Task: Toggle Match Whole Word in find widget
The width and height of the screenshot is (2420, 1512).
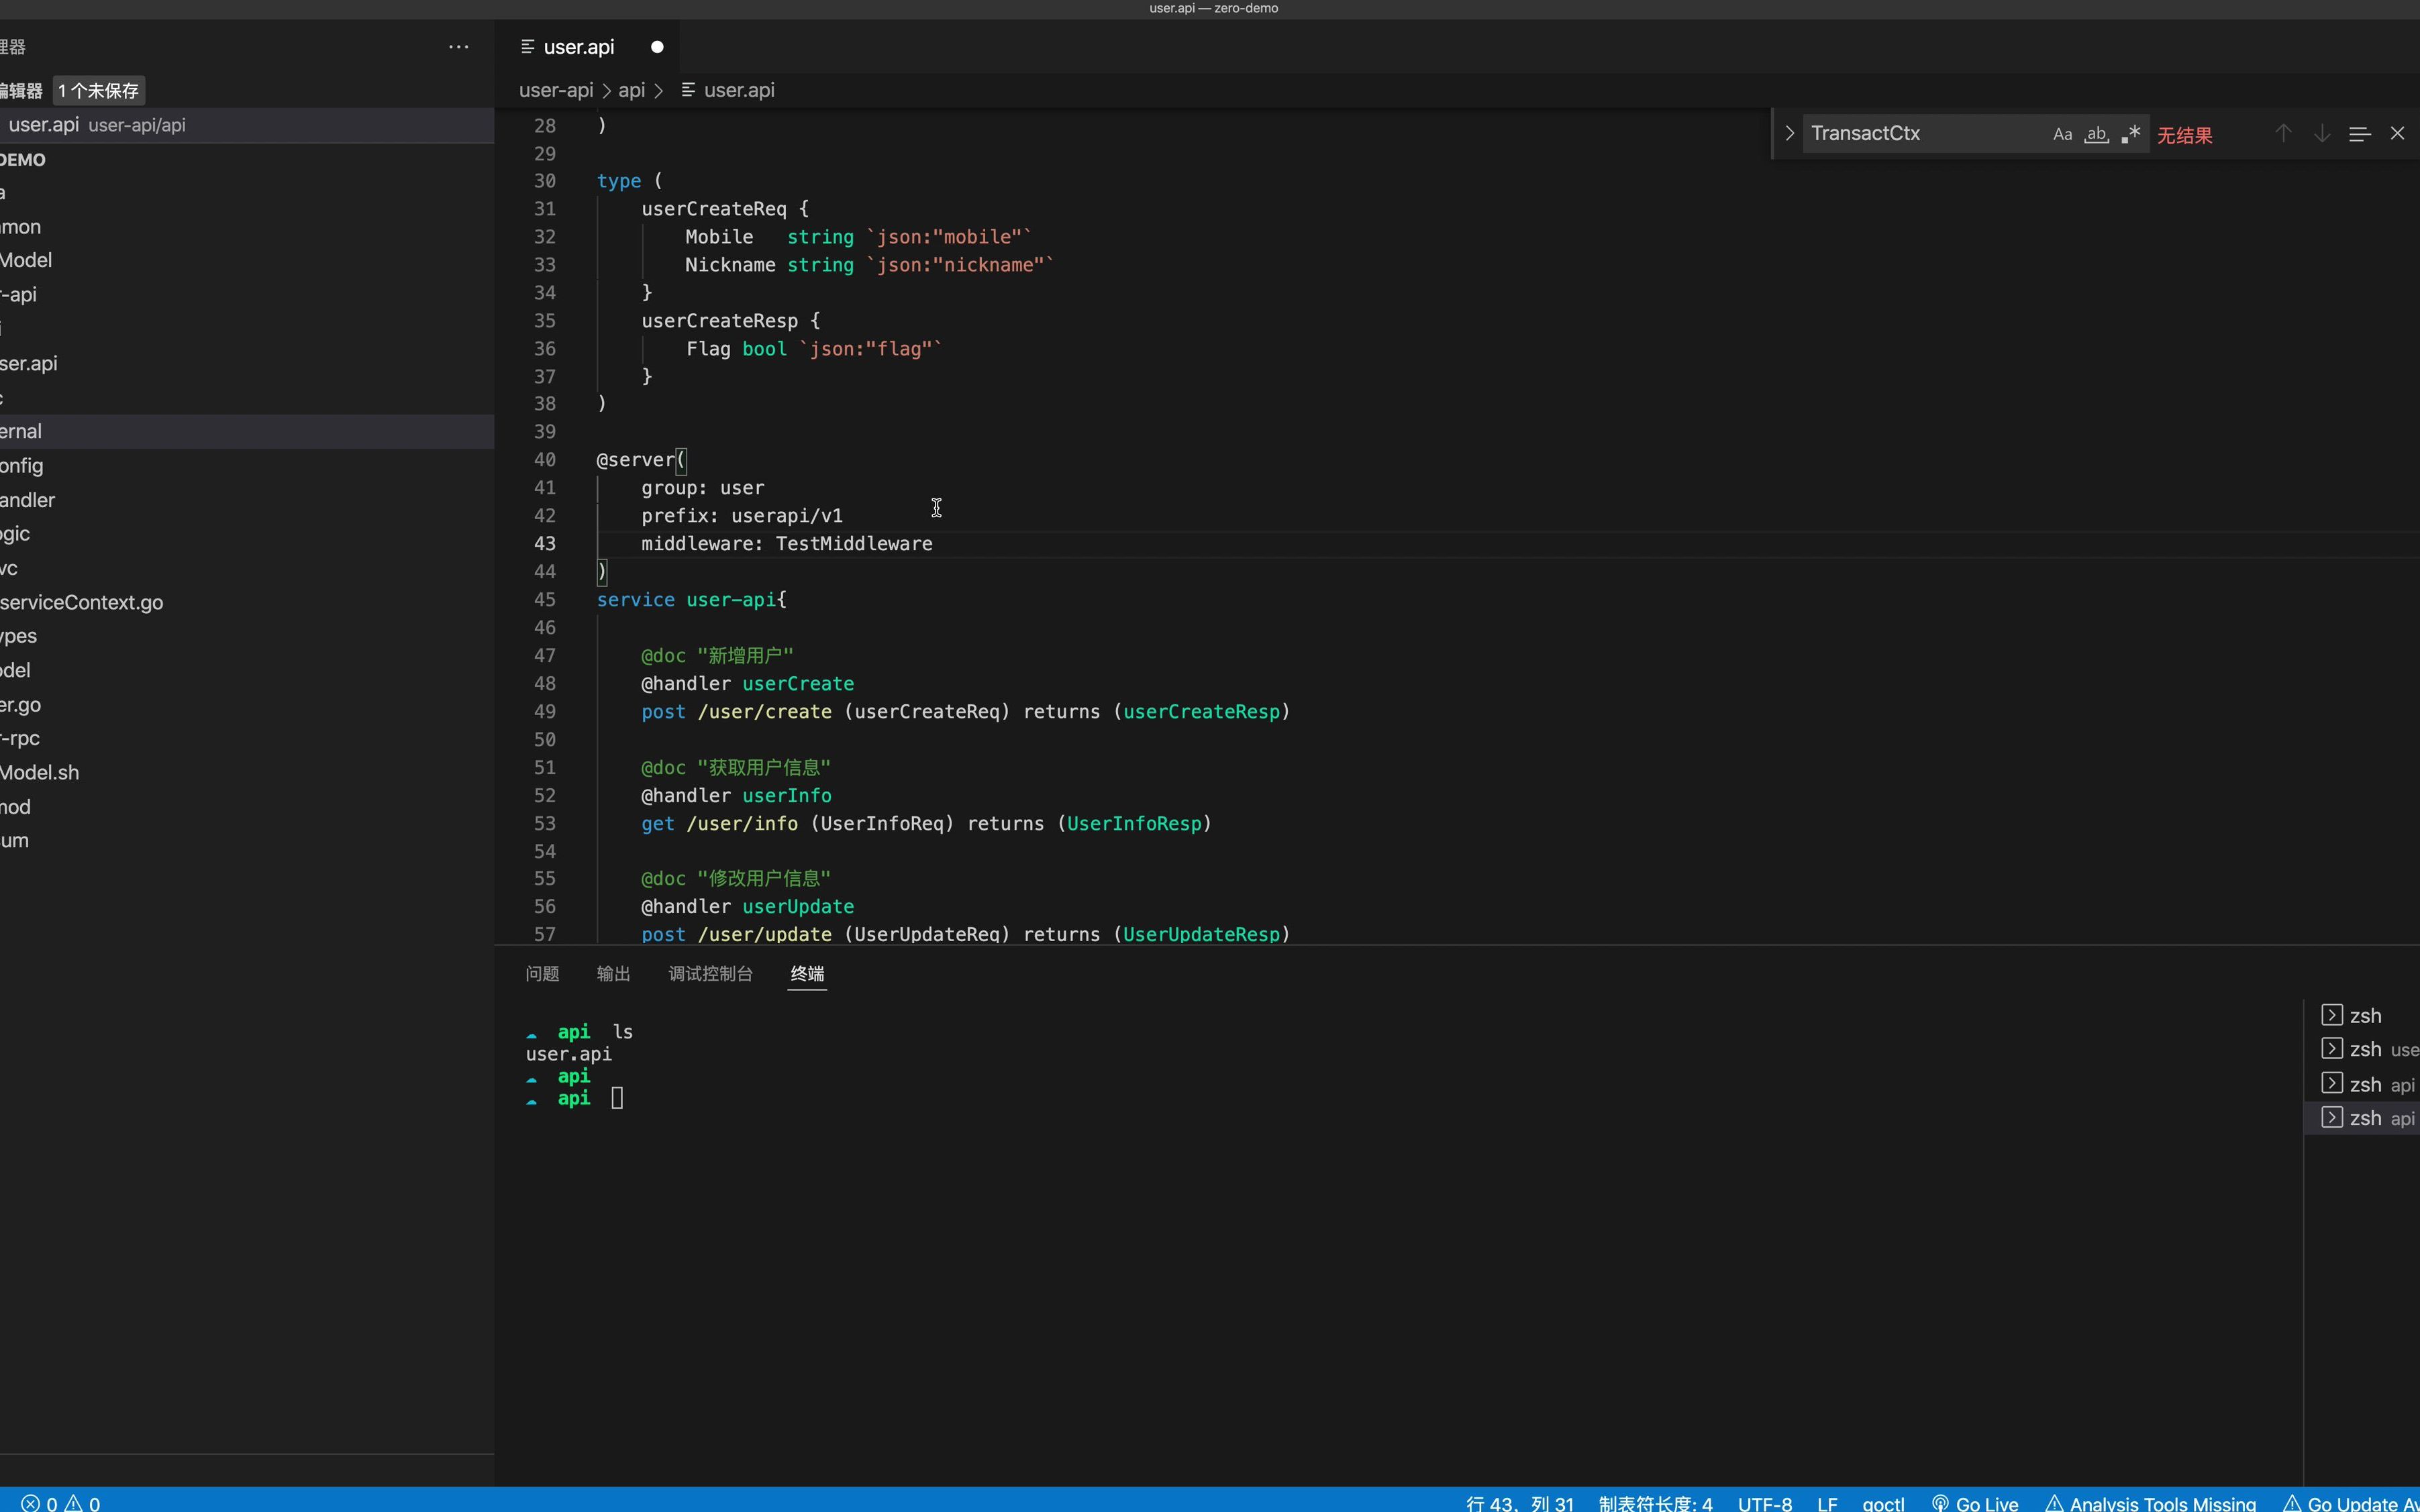Action: [x=2096, y=134]
